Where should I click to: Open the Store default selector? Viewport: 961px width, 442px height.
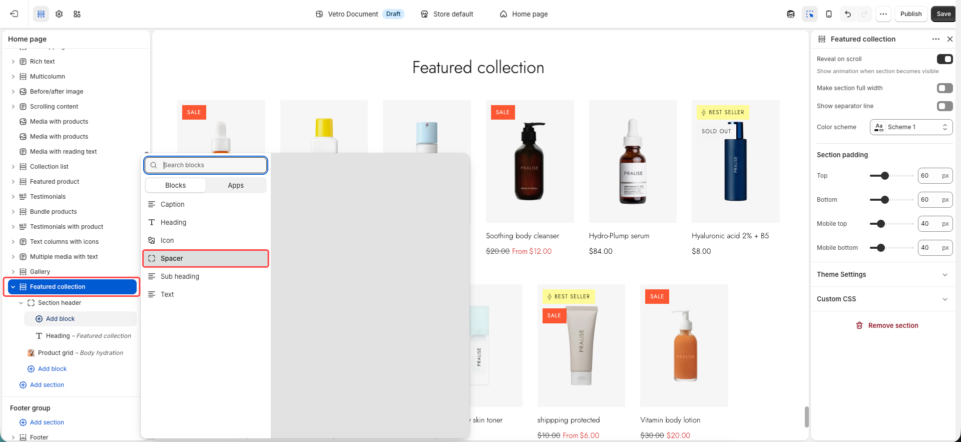tap(446, 14)
